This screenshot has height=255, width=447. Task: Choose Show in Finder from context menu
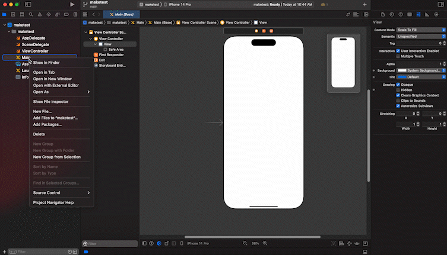coord(46,62)
